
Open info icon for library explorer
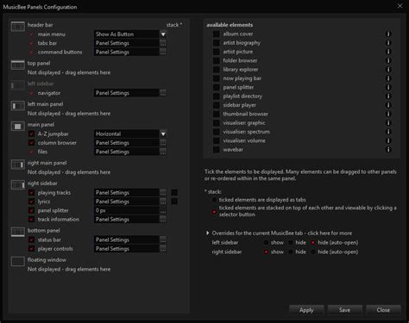(x=388, y=70)
